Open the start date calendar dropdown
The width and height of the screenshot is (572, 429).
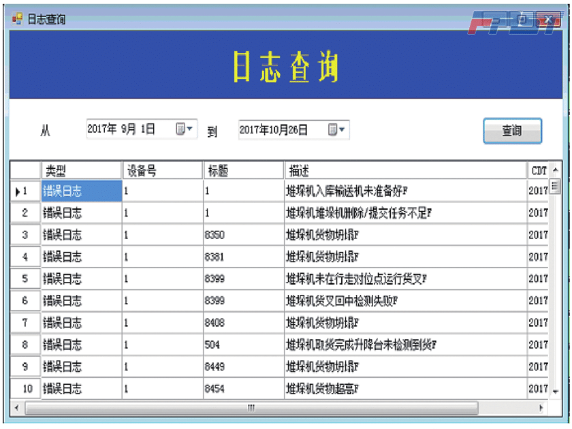pos(185,129)
